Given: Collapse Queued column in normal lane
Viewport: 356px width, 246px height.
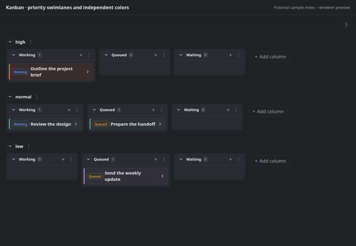Looking at the screenshot, I should point(94,110).
